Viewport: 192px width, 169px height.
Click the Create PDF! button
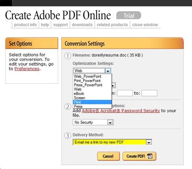click(x=139, y=156)
